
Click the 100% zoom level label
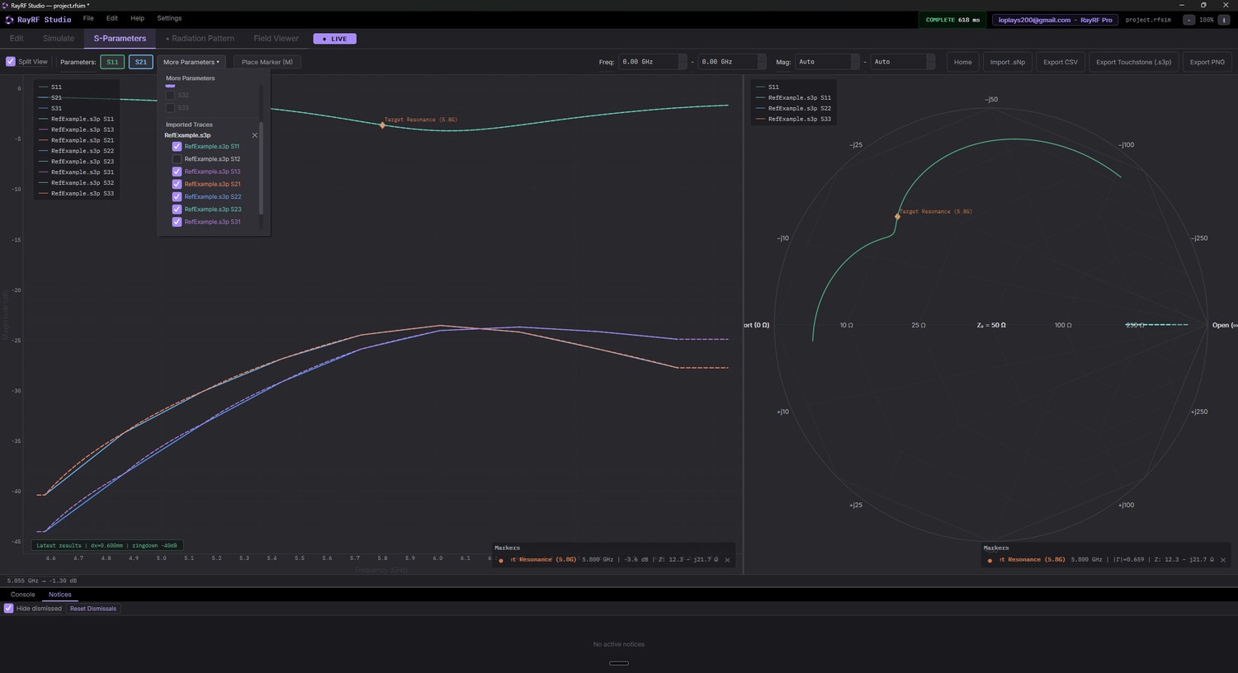(x=1207, y=20)
